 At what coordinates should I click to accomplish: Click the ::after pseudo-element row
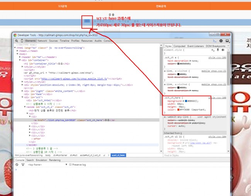coord(36,139)
